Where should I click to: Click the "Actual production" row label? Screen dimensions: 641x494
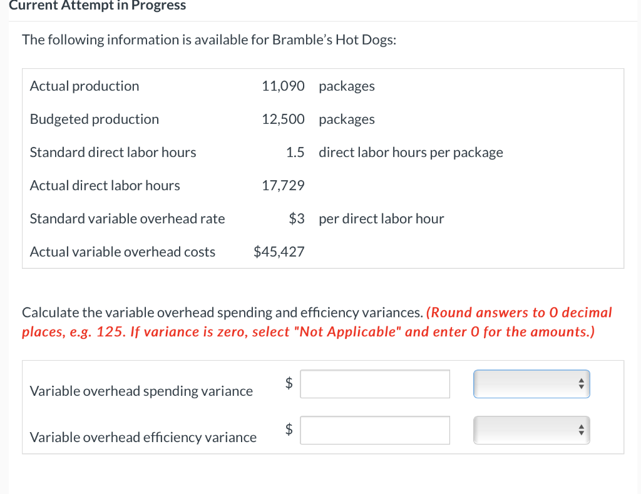[85, 86]
